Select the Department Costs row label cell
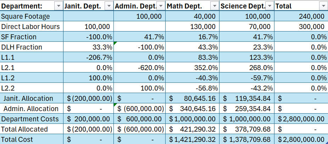The width and height of the screenshot is (328, 144). (x=32, y=119)
